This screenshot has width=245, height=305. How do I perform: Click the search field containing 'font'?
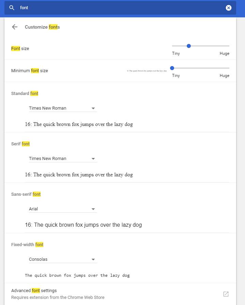click(120, 8)
